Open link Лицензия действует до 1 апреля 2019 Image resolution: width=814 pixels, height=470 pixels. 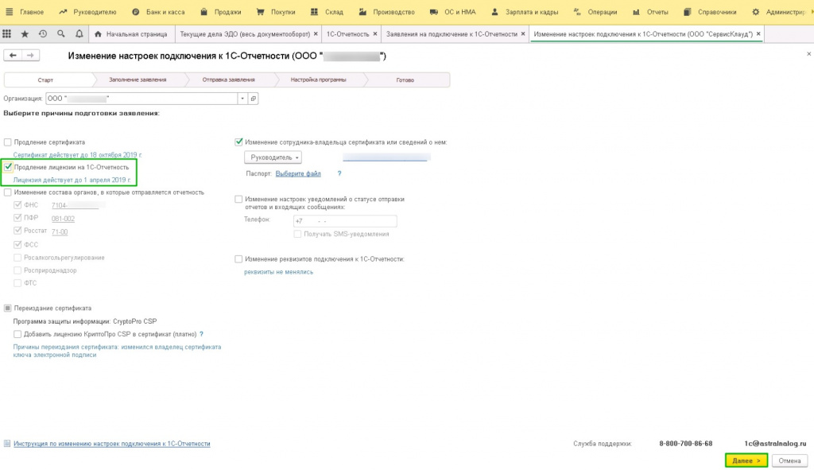72,180
